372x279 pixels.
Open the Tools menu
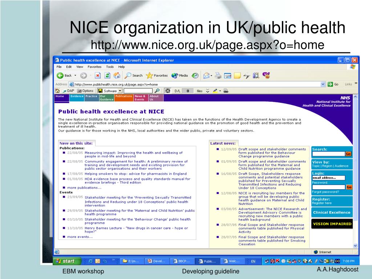pyautogui.click(x=110, y=67)
